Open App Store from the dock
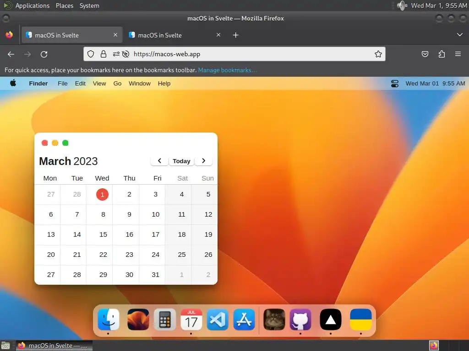The height and width of the screenshot is (351, 469). click(x=244, y=319)
